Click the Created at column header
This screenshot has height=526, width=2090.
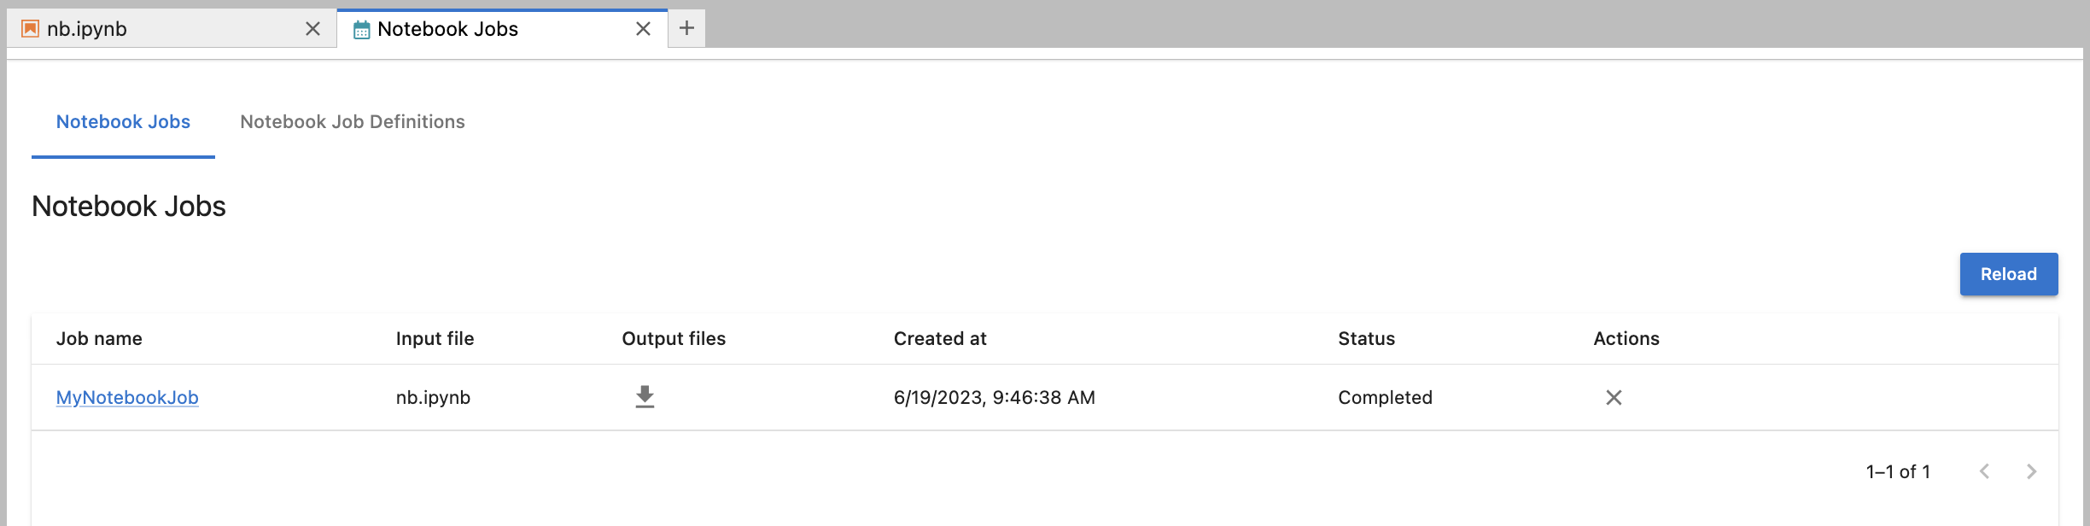940,338
